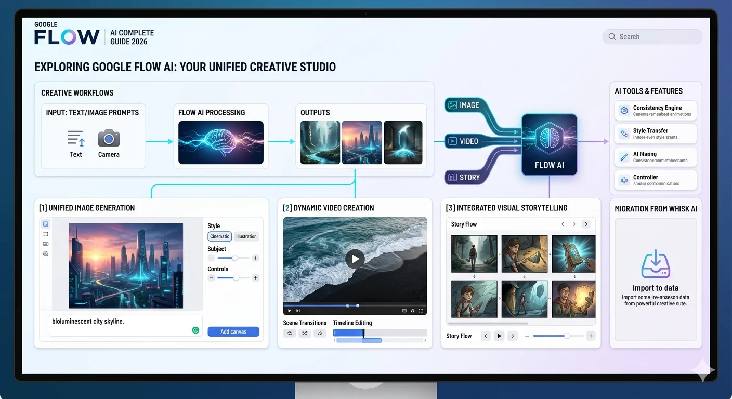
Task: Click the green circular icon in the prompt box
Action: [195, 330]
